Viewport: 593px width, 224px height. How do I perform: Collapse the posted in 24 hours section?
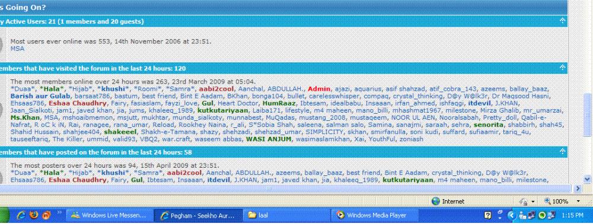point(562,152)
